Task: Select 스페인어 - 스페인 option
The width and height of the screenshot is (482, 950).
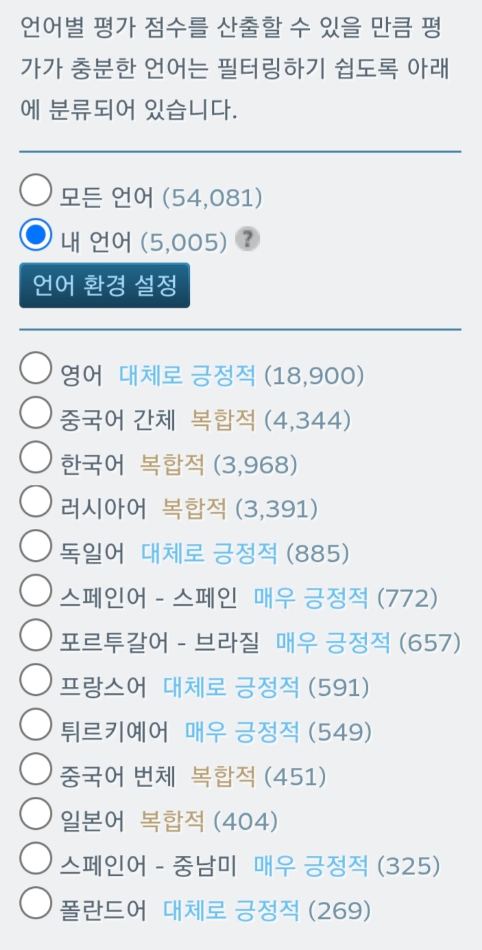Action: click(x=36, y=591)
